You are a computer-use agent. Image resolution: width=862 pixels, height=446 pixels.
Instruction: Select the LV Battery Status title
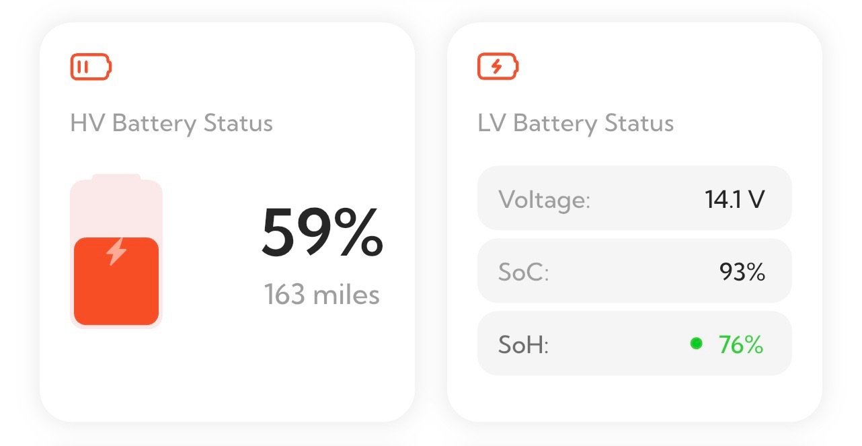[576, 124]
